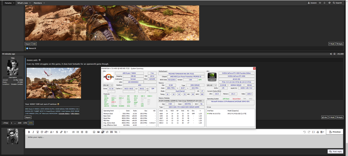The image size is (348, 156).
Task: Redo edit in reply editor
Action: pyautogui.click(x=309, y=132)
